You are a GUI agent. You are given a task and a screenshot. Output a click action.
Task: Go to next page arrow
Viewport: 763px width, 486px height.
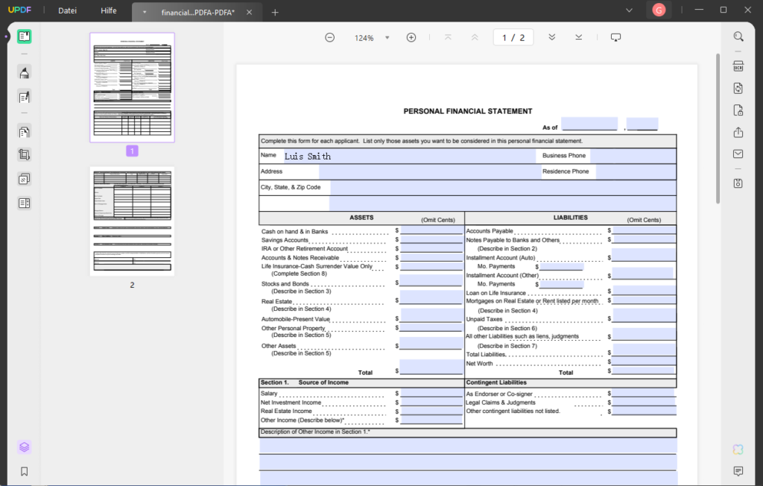551,37
